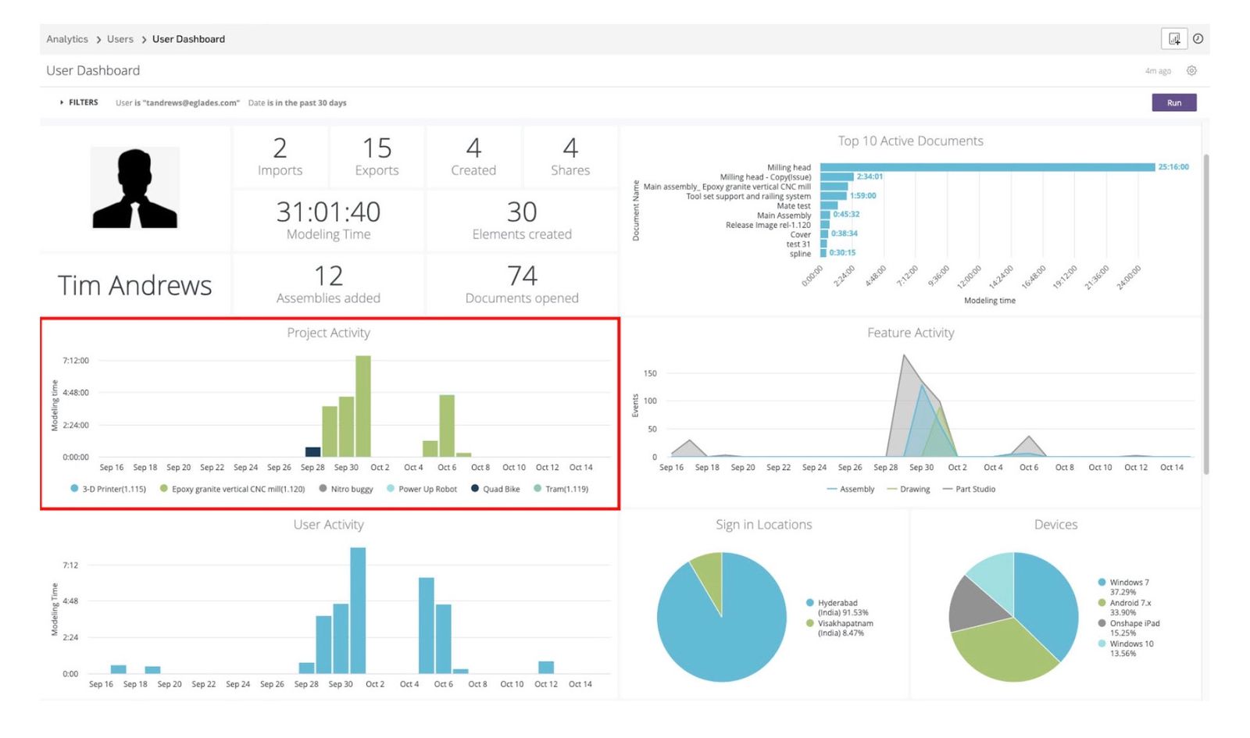This screenshot has width=1250, height=738.
Task: Expand the FILTERS section arrow
Action: click(62, 102)
